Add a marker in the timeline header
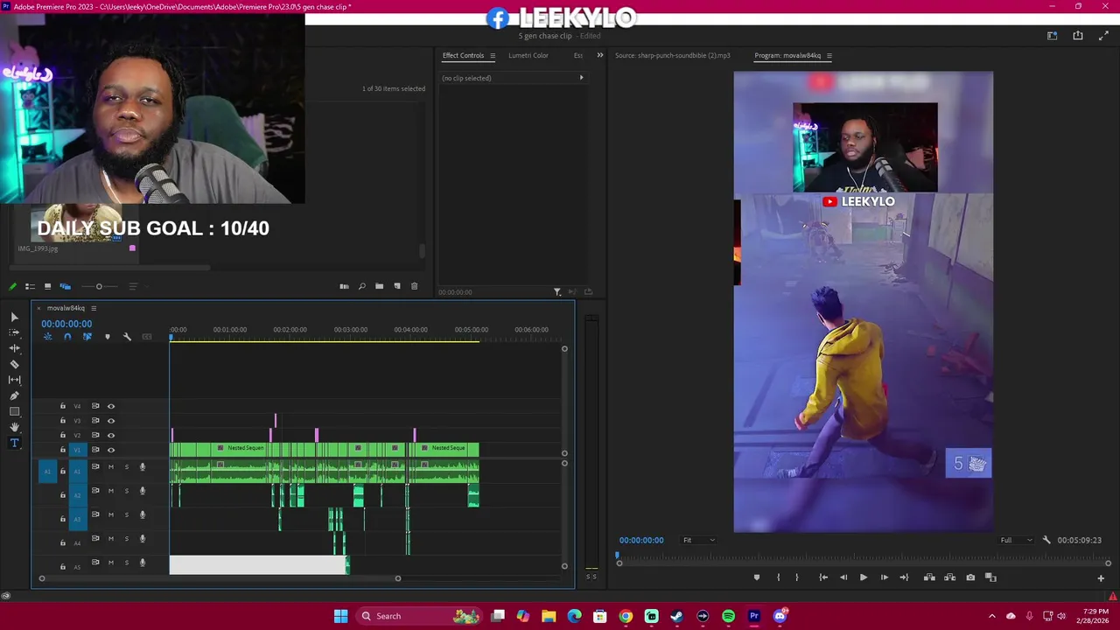 [108, 337]
